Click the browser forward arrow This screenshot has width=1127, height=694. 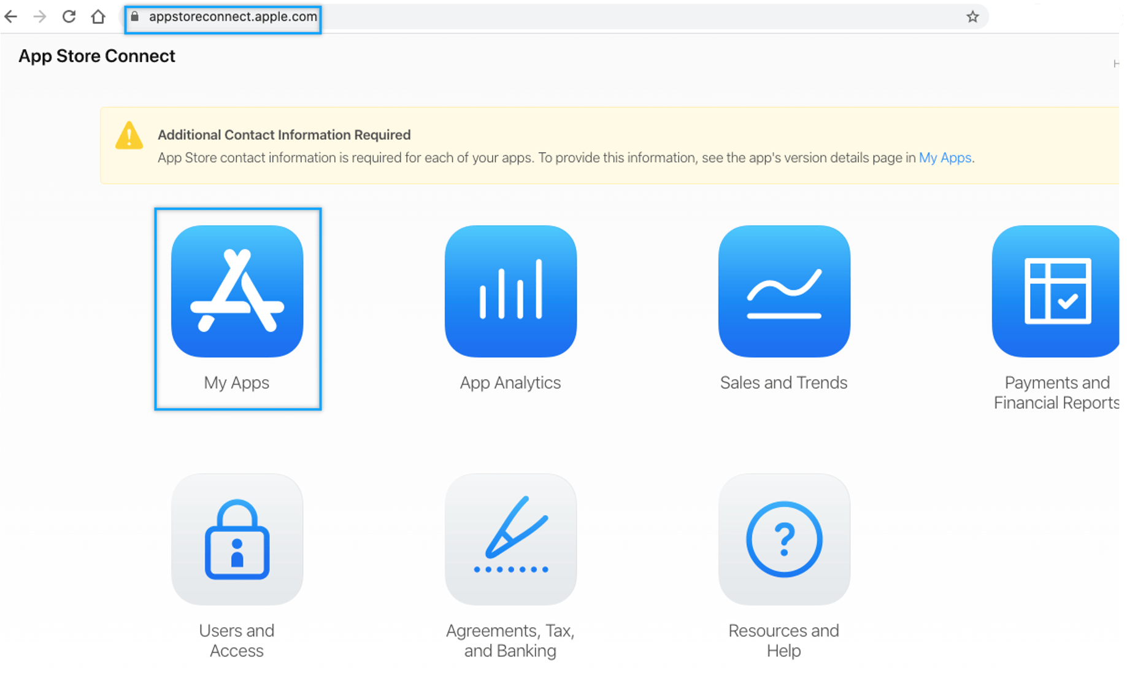tap(40, 17)
